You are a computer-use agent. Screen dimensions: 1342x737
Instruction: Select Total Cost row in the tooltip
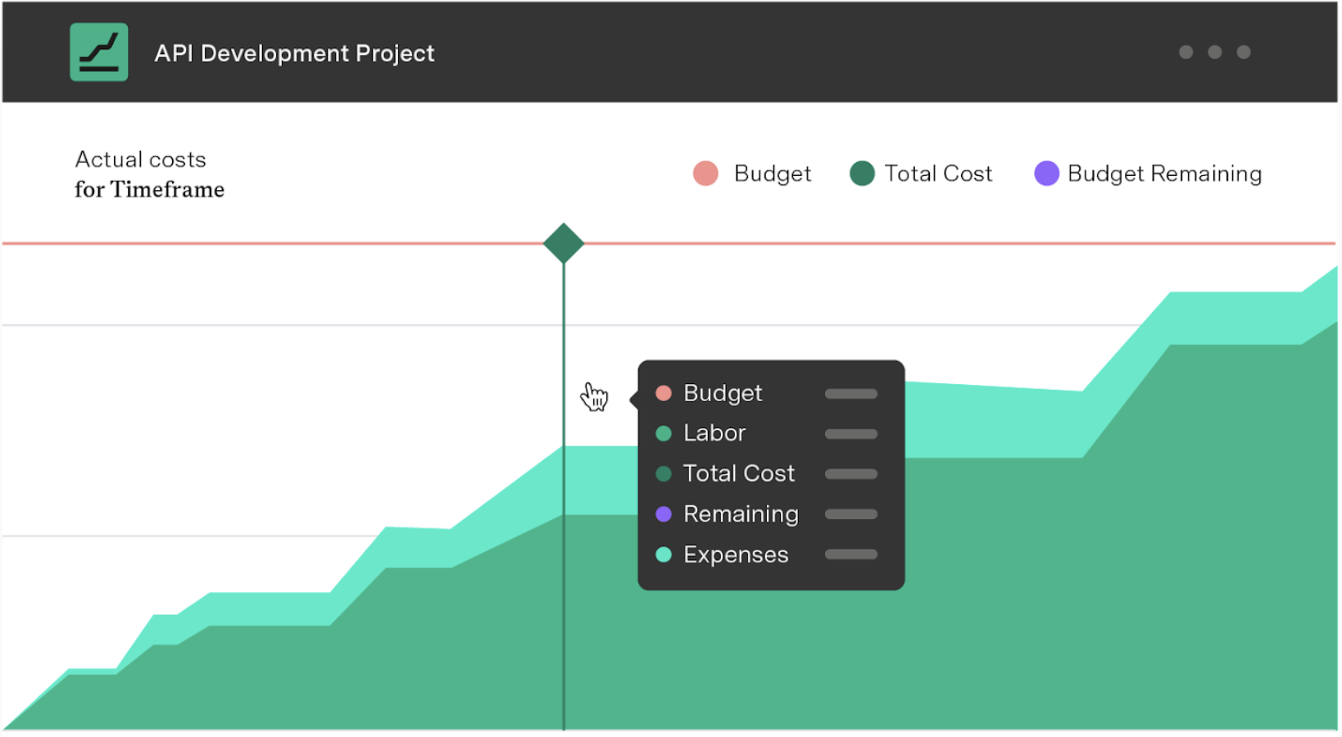pos(738,473)
